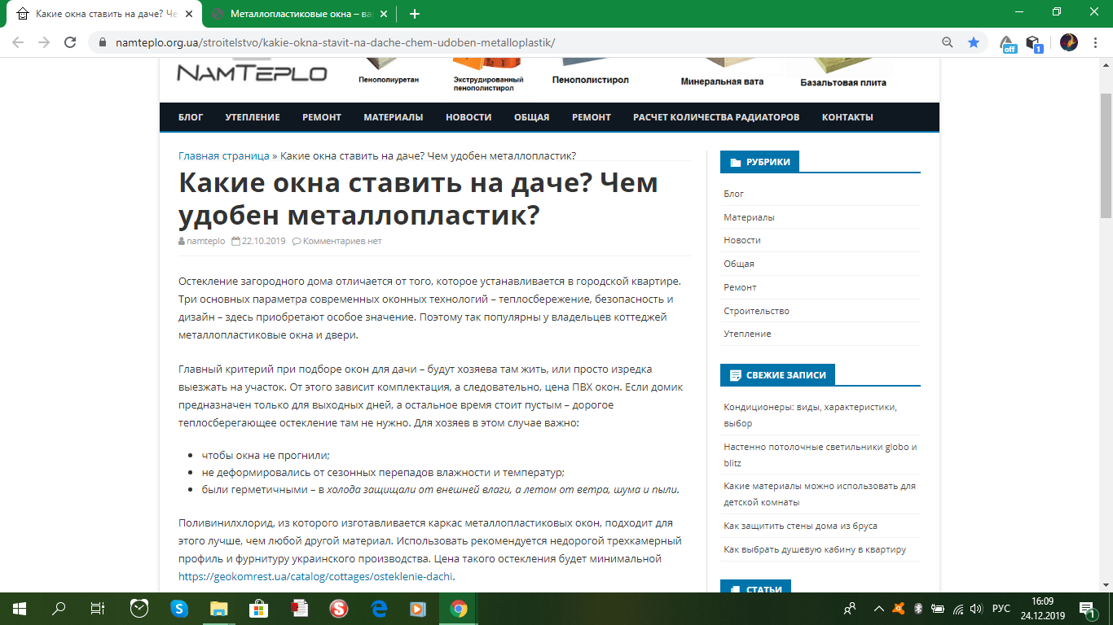The width and height of the screenshot is (1113, 625).
Task: Open Microsoft Store from the taskbar
Action: coord(258,608)
